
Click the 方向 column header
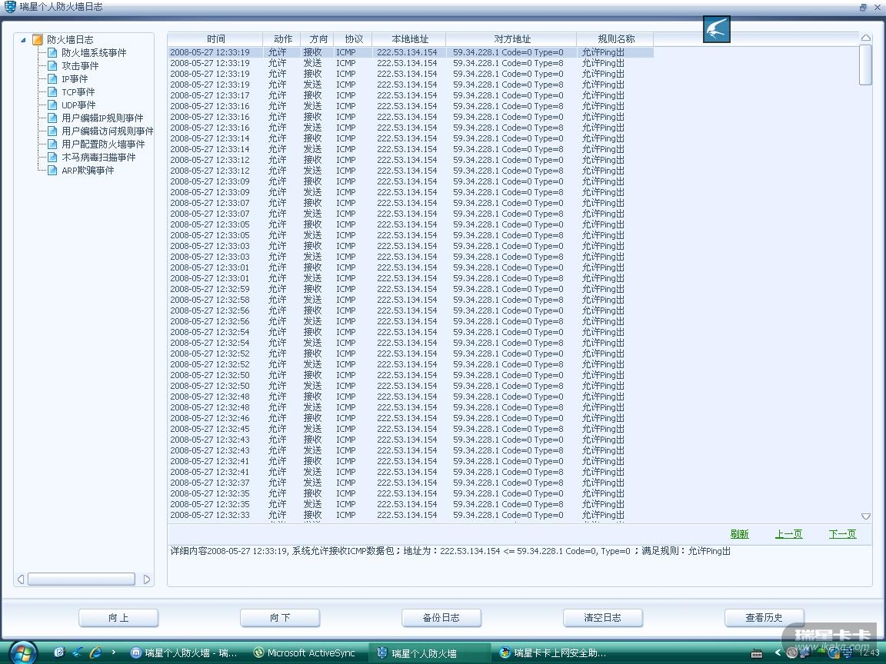click(318, 39)
